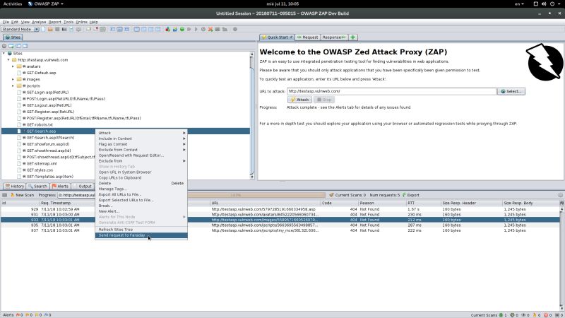Open the Tools menu
Viewport: 565px width, 318px height.
pyautogui.click(x=69, y=22)
